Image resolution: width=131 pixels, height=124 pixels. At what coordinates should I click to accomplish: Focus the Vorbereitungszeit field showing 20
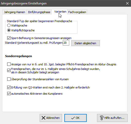(66, 43)
